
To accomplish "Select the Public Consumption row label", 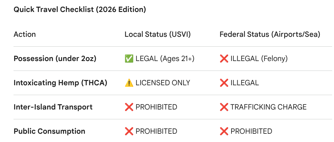I will point(49,131).
